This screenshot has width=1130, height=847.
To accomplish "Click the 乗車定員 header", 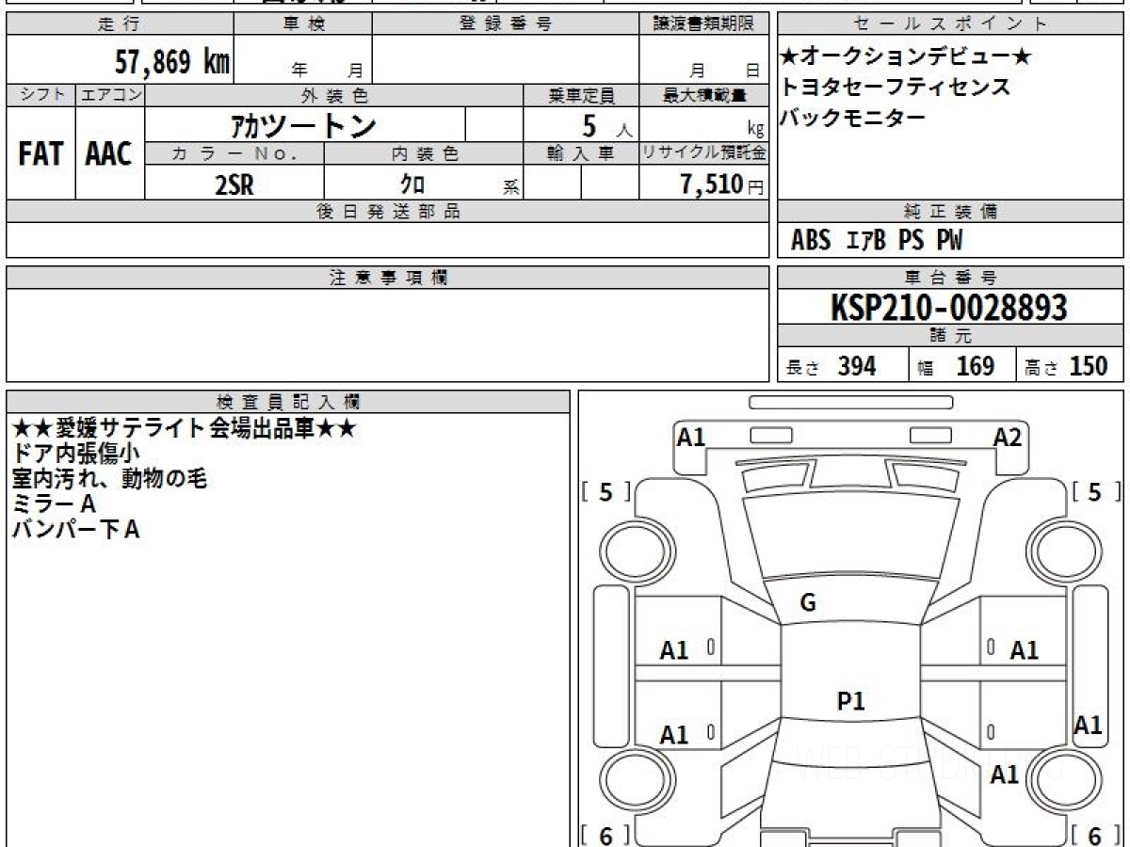I will click(581, 95).
